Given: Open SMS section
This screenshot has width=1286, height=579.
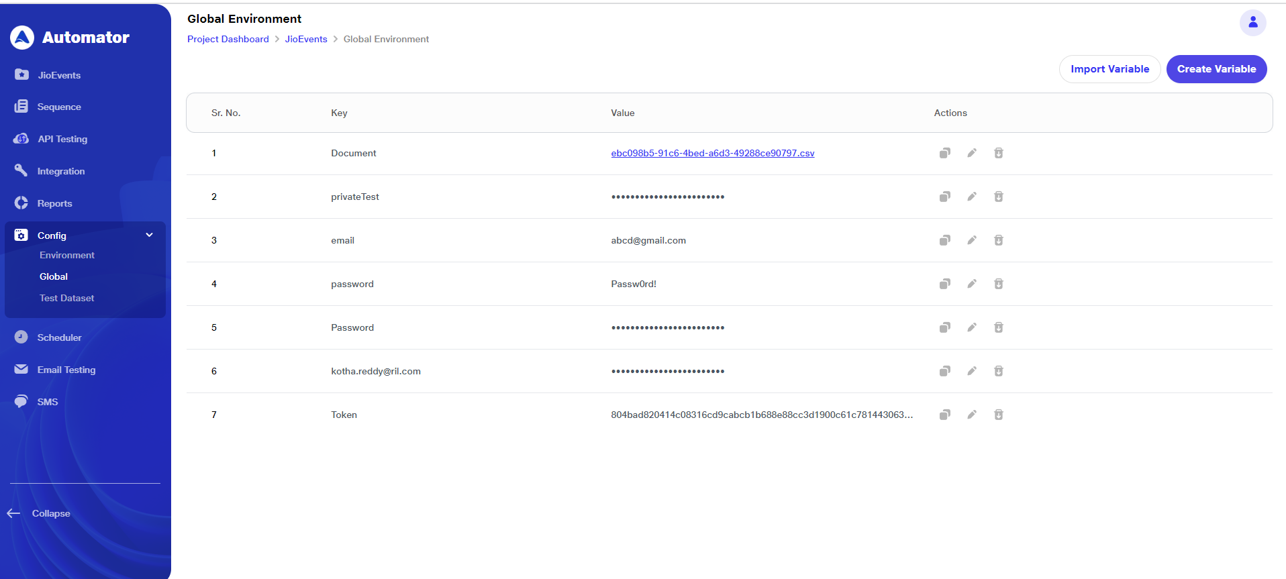Looking at the screenshot, I should [48, 402].
